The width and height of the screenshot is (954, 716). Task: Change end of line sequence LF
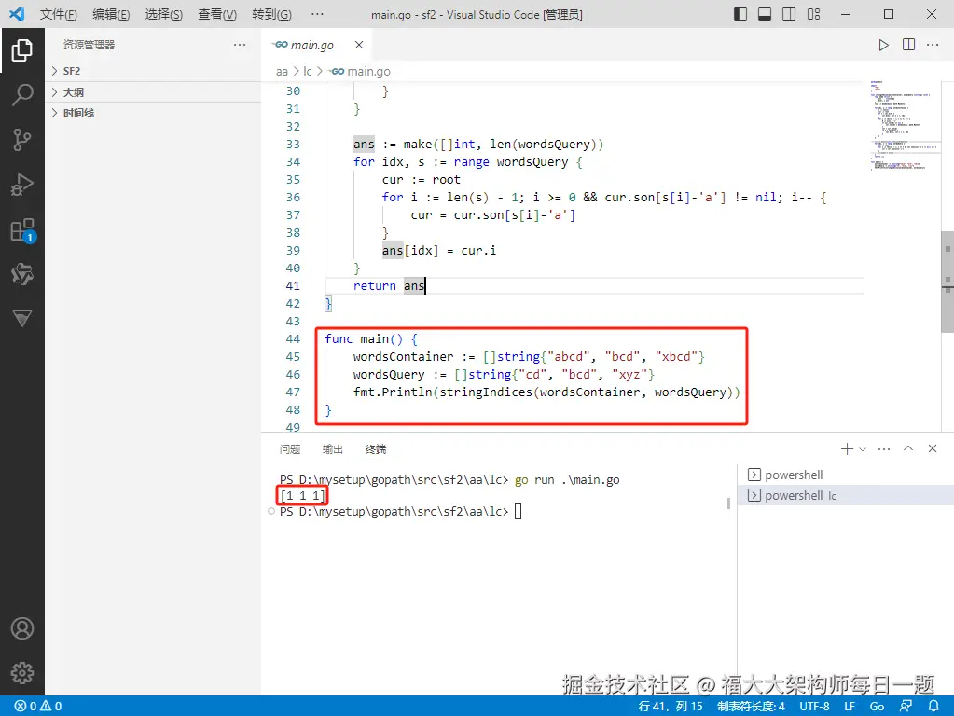(x=850, y=707)
